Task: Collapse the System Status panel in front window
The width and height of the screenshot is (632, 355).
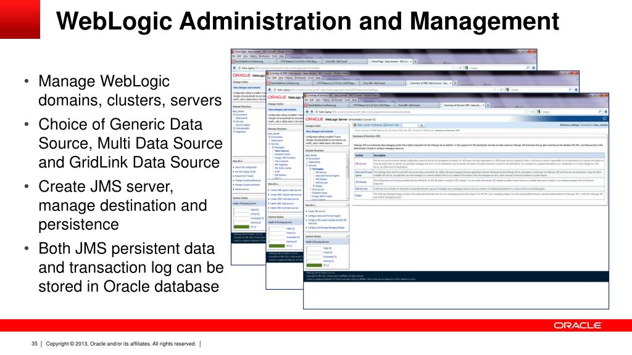Action: pos(347,236)
